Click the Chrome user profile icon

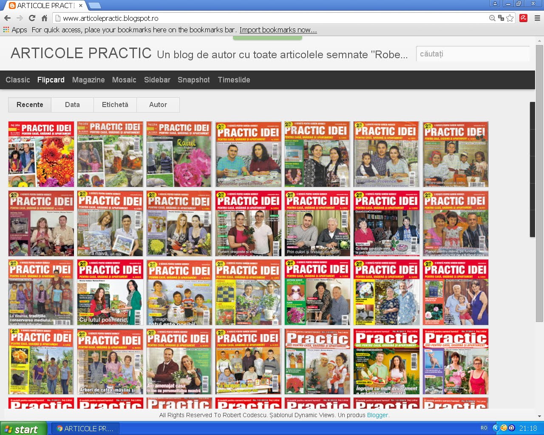tap(495, 3)
